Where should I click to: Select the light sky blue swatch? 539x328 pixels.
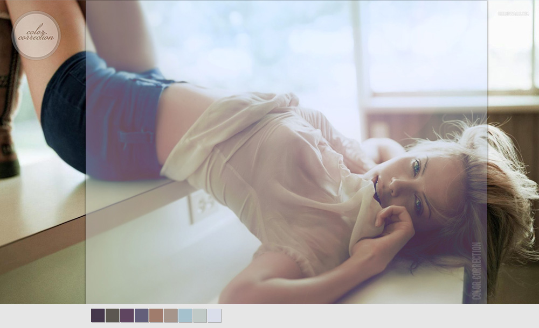tap(185, 316)
